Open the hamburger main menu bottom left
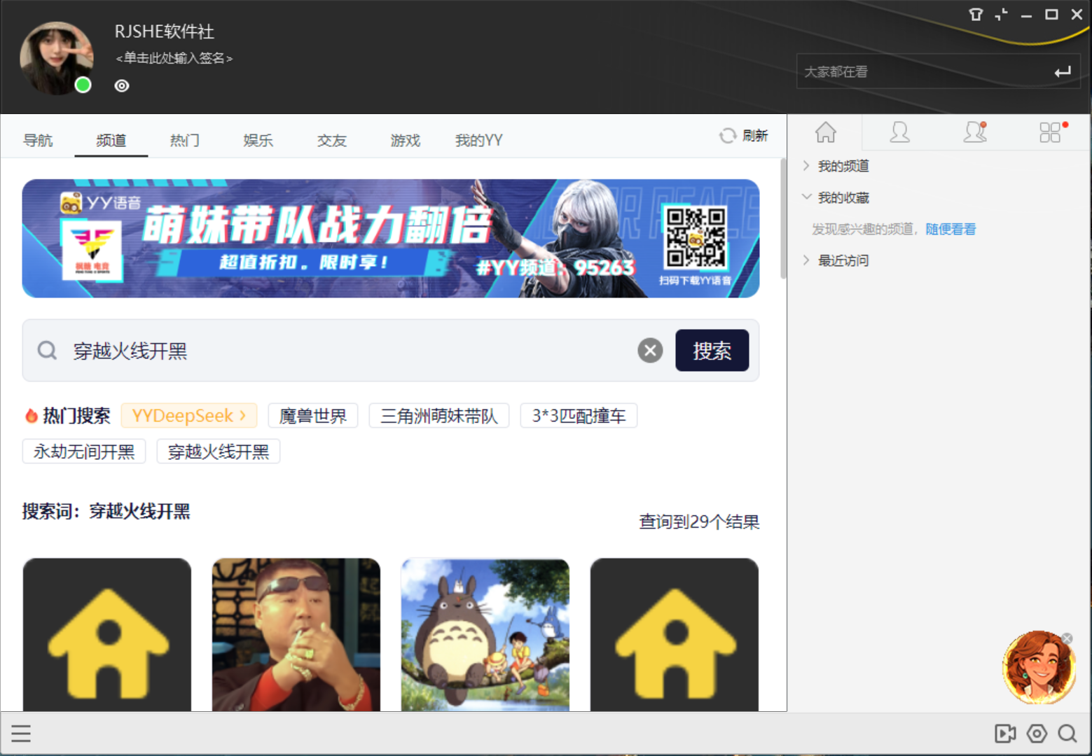Viewport: 1092px width, 756px height. (21, 733)
